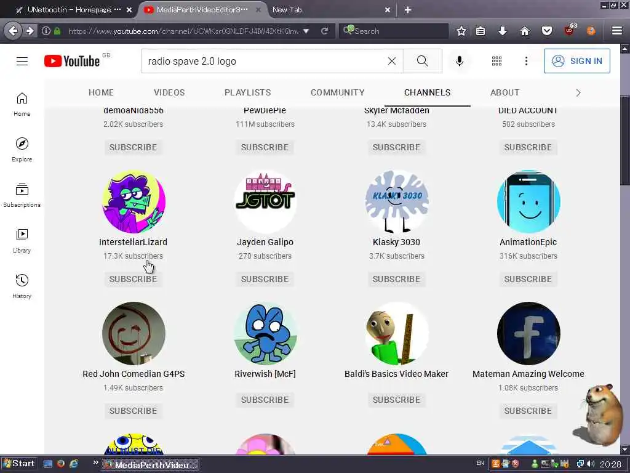630x473 pixels.
Task: Click the YouTube logo
Action: [x=73, y=61]
